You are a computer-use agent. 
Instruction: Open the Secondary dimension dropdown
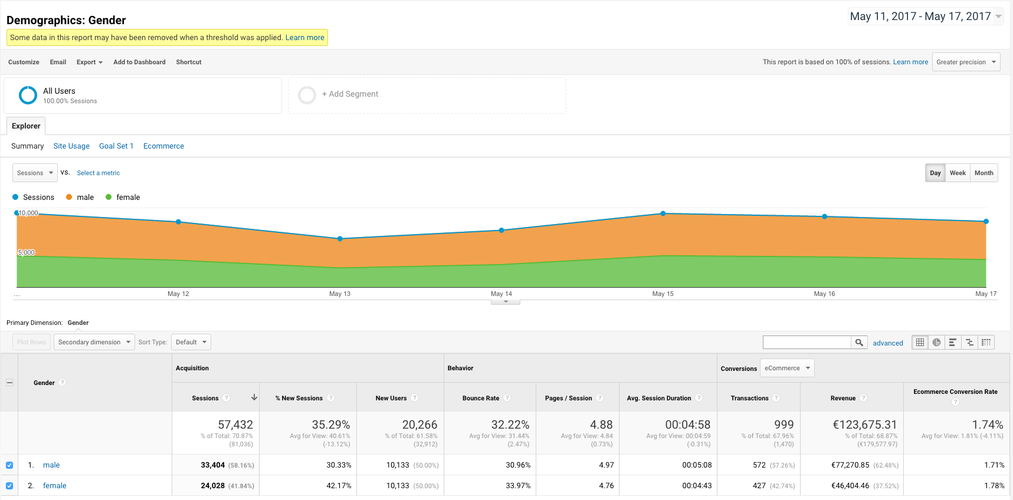coord(94,342)
